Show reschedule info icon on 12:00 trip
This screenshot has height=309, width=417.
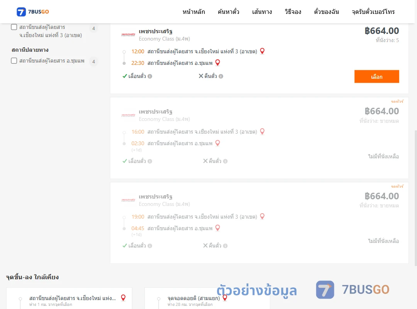[150, 76]
